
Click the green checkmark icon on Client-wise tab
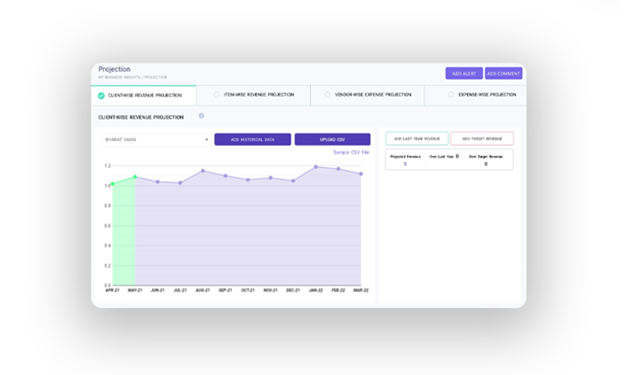click(102, 95)
